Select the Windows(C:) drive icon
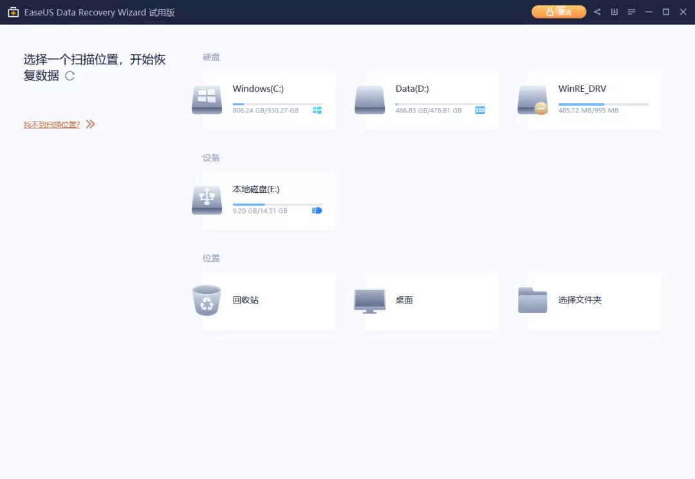 pyautogui.click(x=207, y=100)
